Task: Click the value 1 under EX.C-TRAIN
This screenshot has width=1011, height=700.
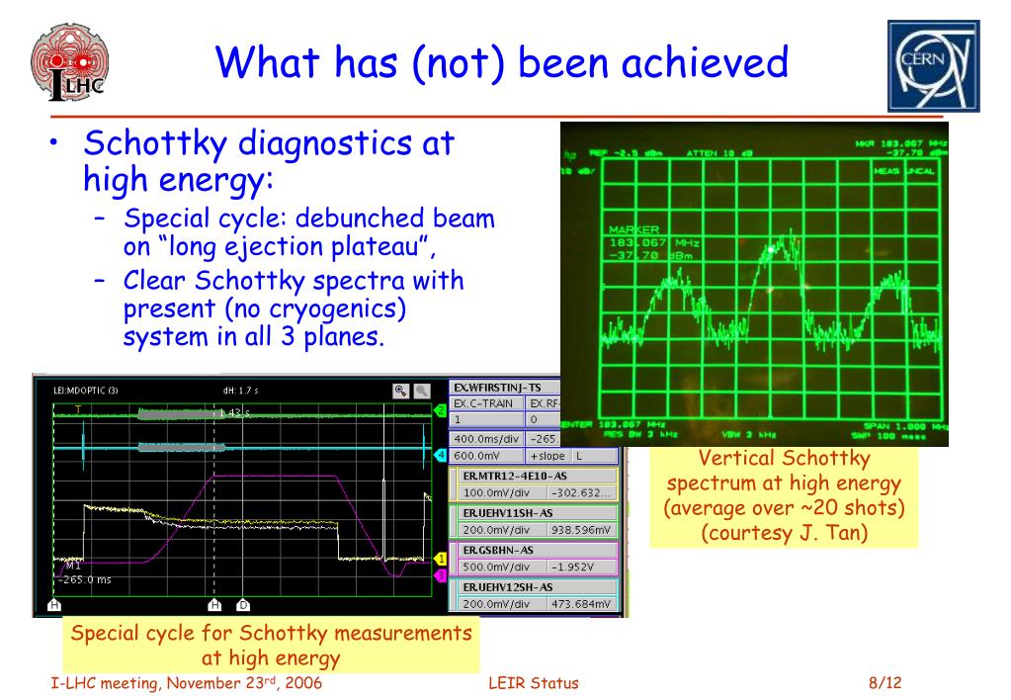Action: click(487, 420)
